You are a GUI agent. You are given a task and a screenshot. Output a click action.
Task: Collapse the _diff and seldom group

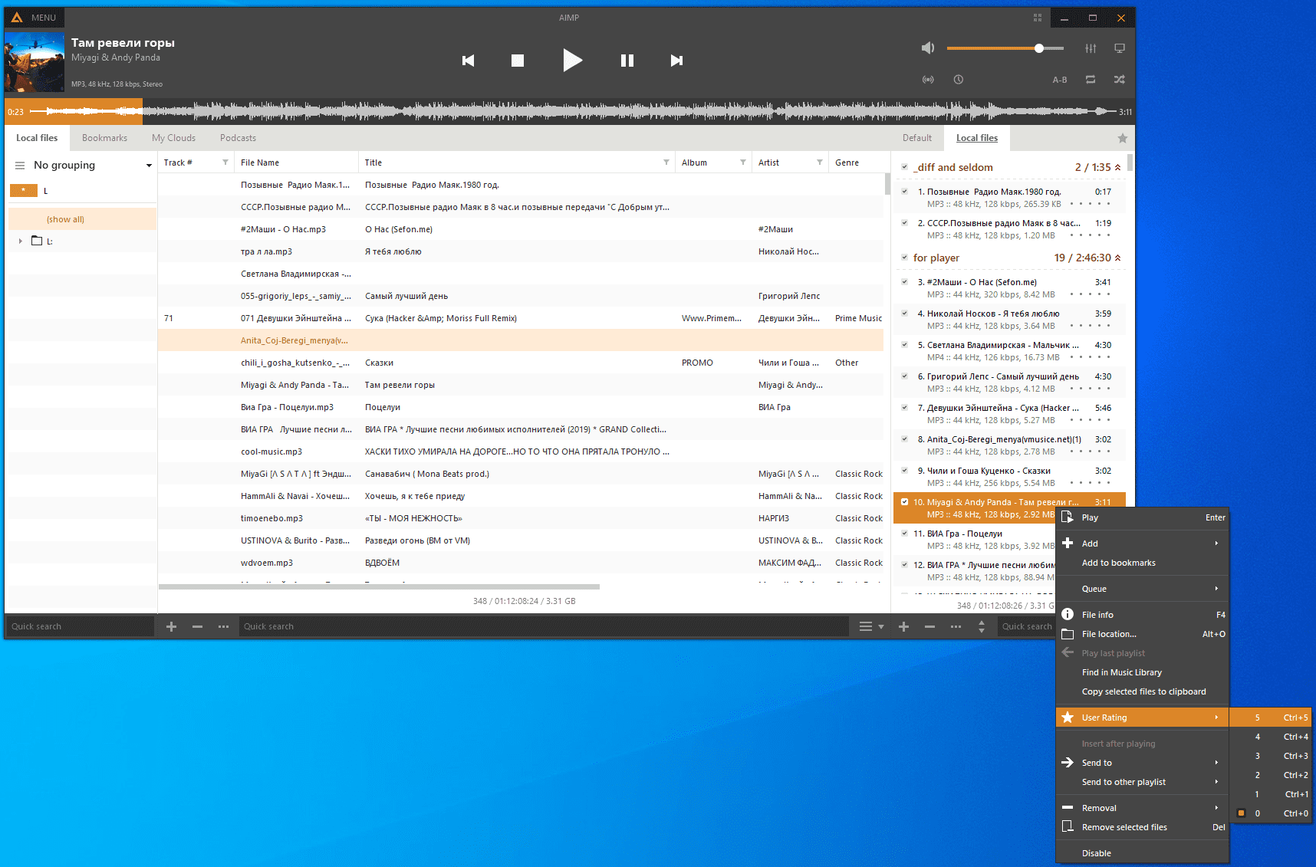(1118, 167)
